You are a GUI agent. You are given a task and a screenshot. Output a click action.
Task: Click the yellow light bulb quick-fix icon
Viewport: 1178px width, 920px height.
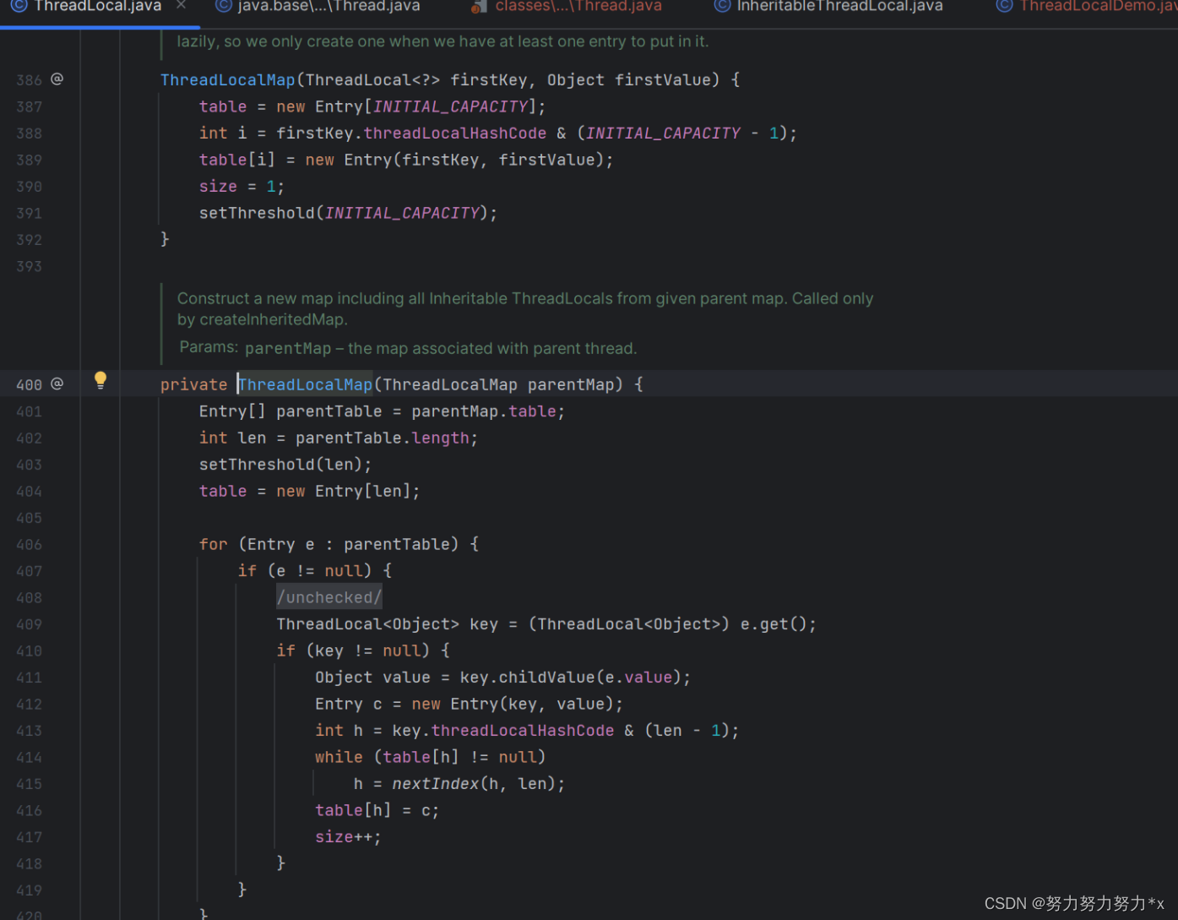[100, 380]
